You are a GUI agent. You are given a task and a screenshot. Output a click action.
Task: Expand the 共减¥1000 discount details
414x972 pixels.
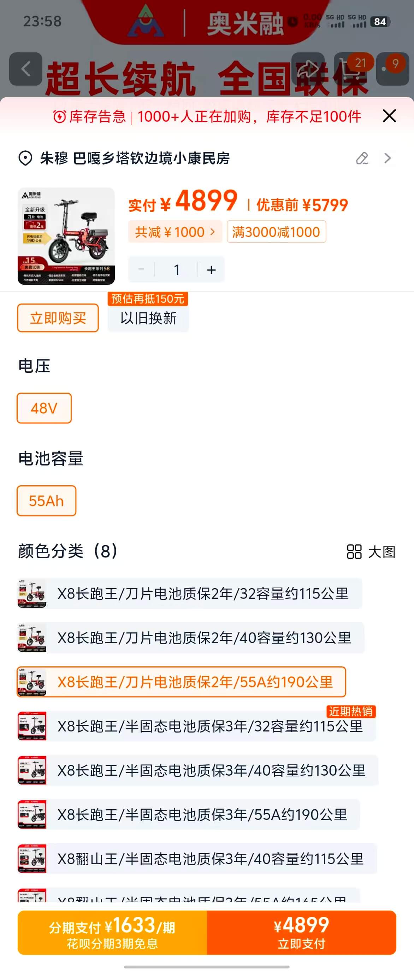pos(175,232)
